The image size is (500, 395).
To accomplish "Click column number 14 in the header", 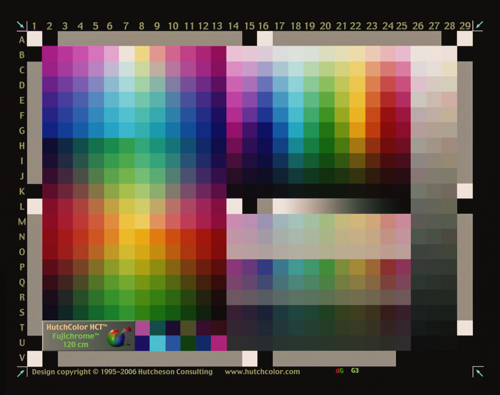I will coord(233,26).
